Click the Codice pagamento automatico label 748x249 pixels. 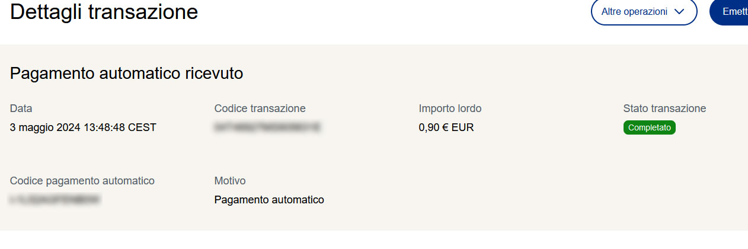pyautogui.click(x=82, y=181)
